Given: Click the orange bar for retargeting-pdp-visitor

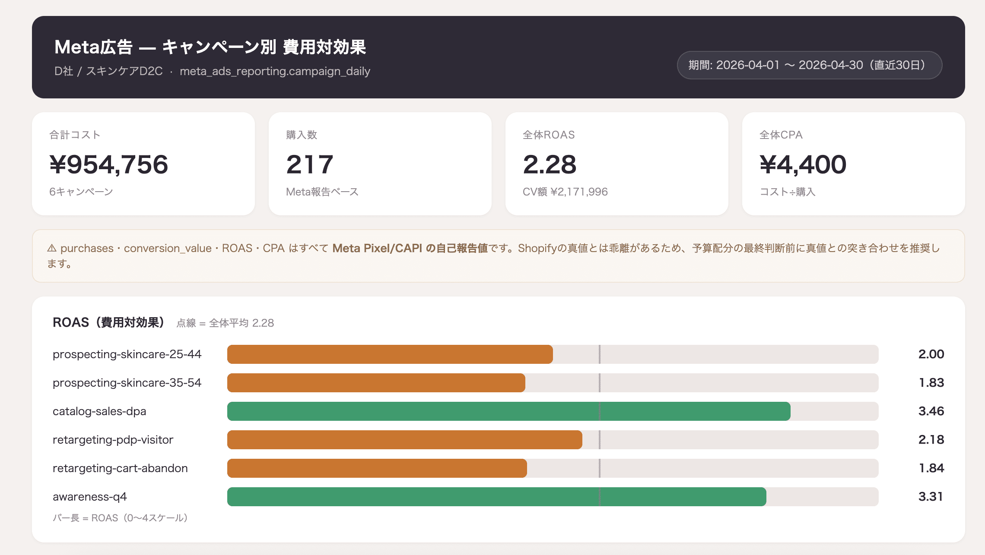Looking at the screenshot, I should pos(405,440).
